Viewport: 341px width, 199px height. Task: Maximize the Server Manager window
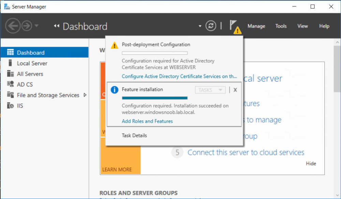click(312, 7)
